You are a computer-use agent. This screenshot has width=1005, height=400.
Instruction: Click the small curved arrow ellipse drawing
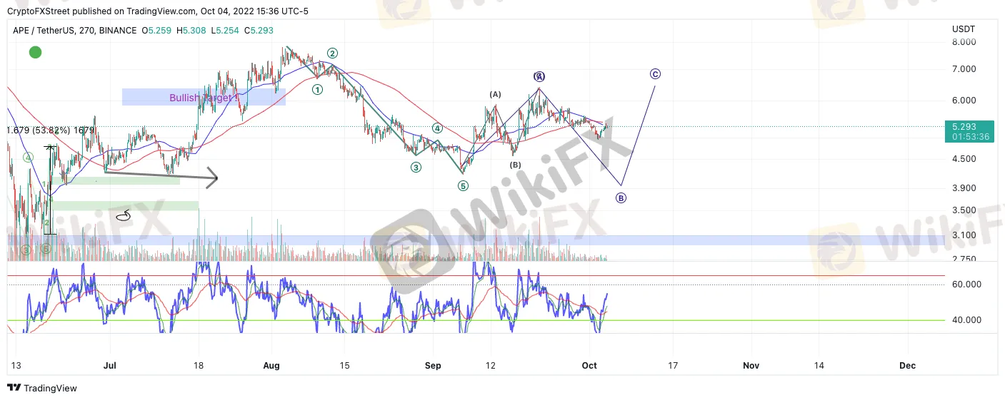pyautogui.click(x=124, y=215)
